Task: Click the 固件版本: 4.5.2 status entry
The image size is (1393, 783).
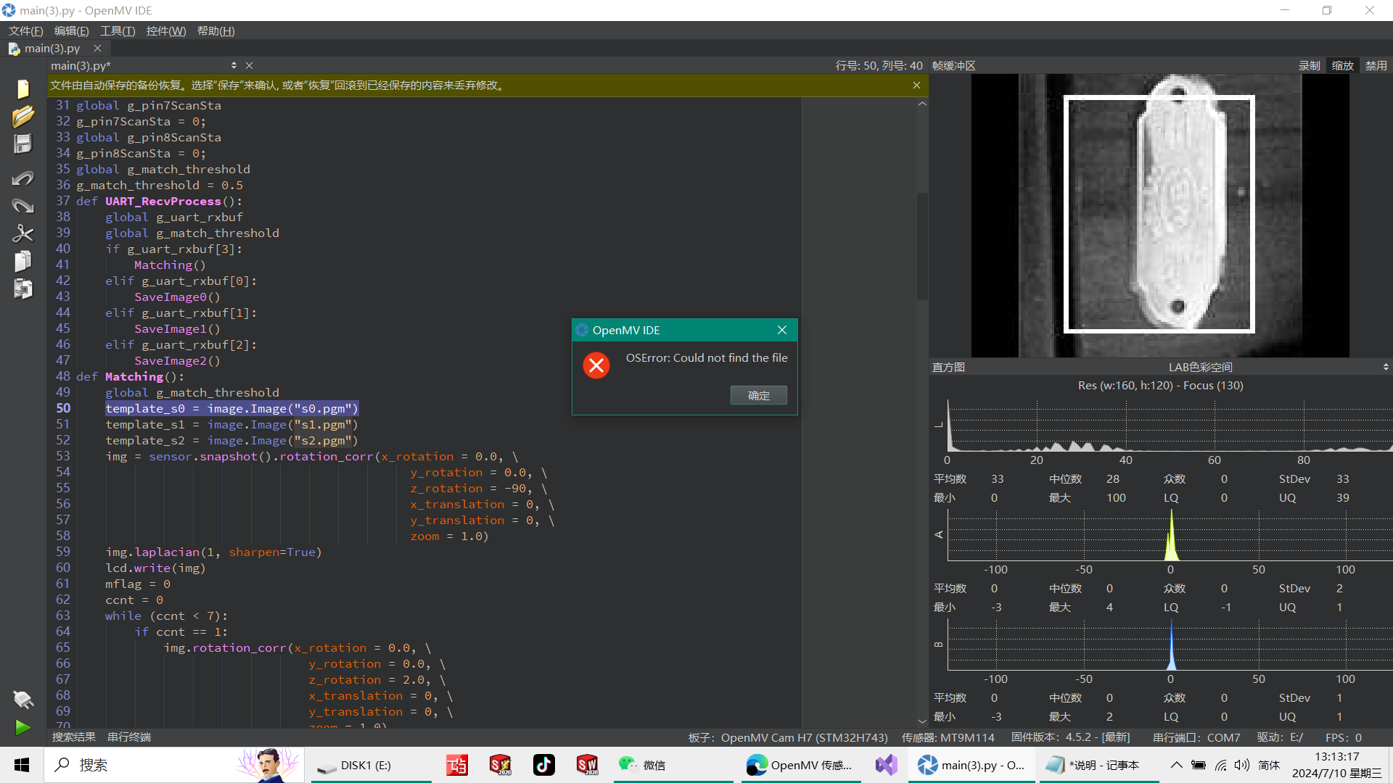Action: point(1071,737)
